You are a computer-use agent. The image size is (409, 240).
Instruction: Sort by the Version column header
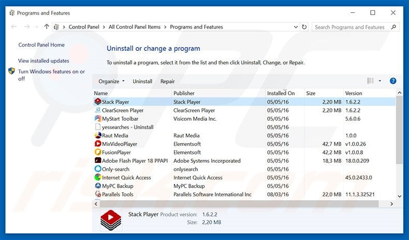pyautogui.click(x=370, y=93)
